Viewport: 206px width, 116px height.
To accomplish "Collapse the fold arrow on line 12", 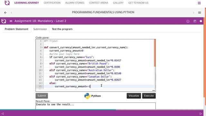I will pos(42,77).
